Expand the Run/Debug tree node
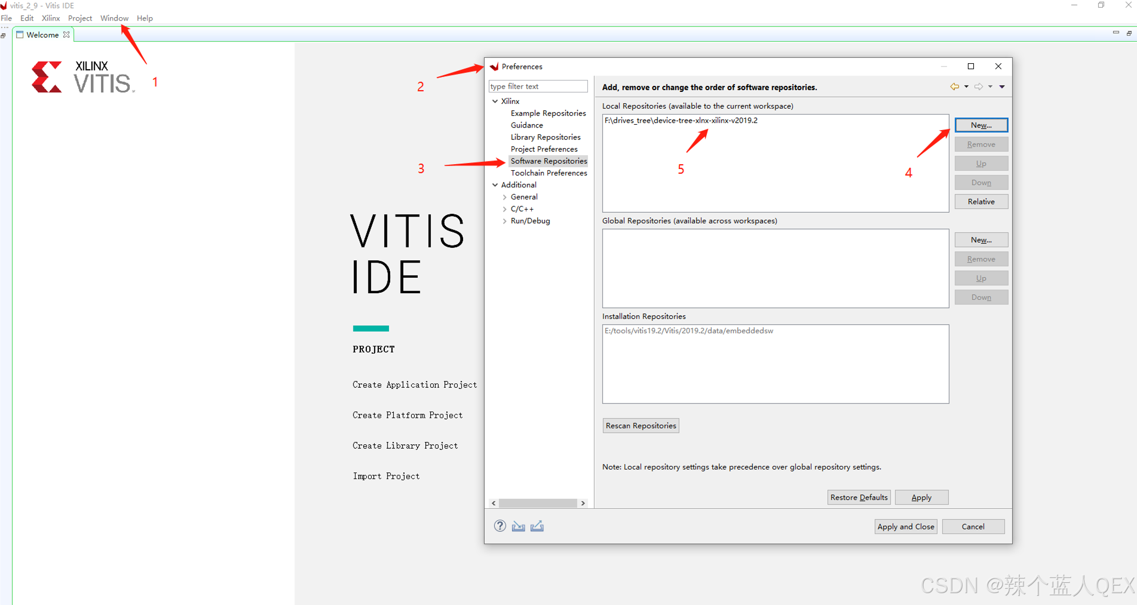 tap(505, 221)
